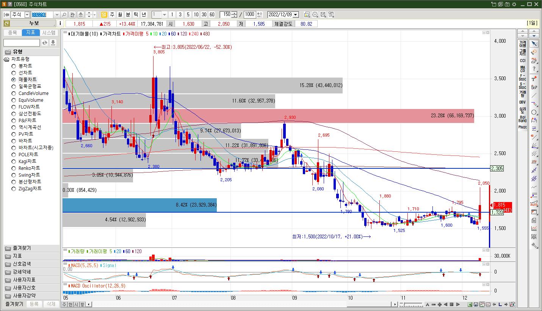The height and width of the screenshot is (311, 542).
Task: Expand the 사용자지표 section
Action: tap(31, 280)
